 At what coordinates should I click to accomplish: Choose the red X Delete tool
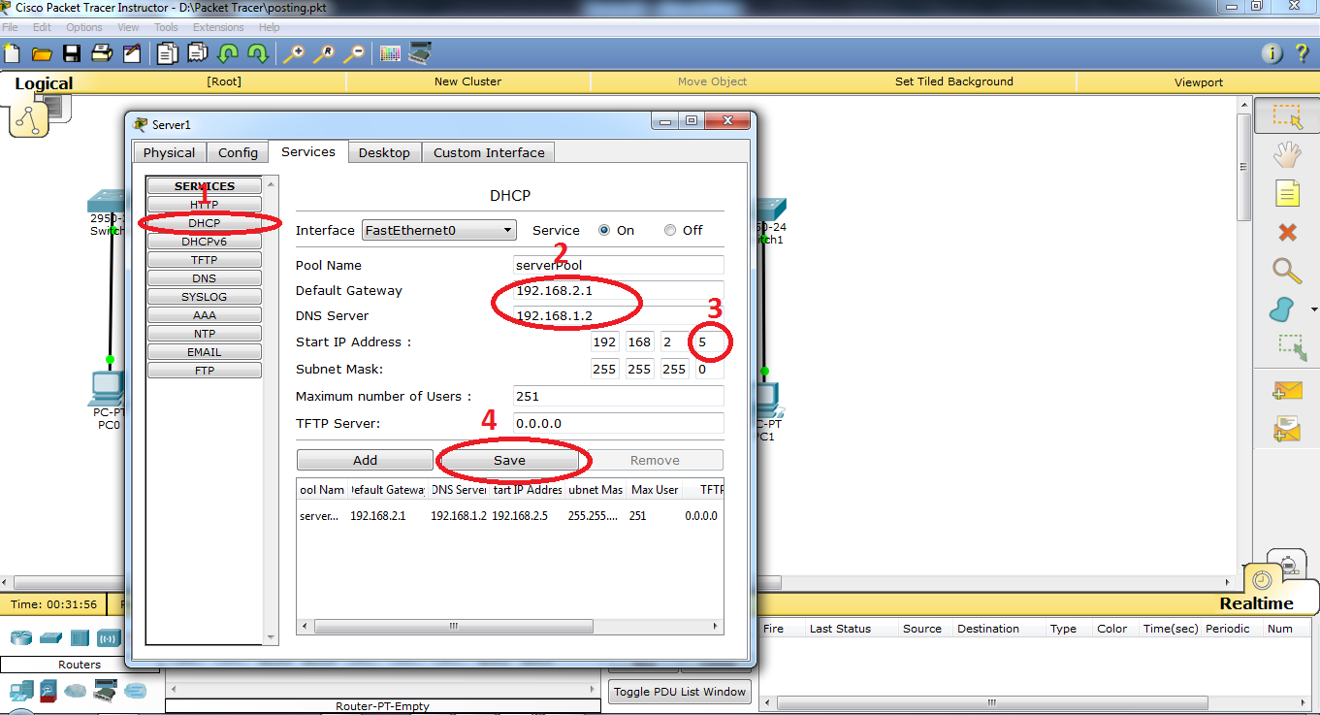(1287, 232)
